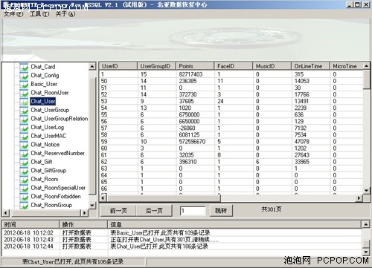Screen dimensions: 372x268
Task: Click the UserGroupID column header
Action: 156,66
